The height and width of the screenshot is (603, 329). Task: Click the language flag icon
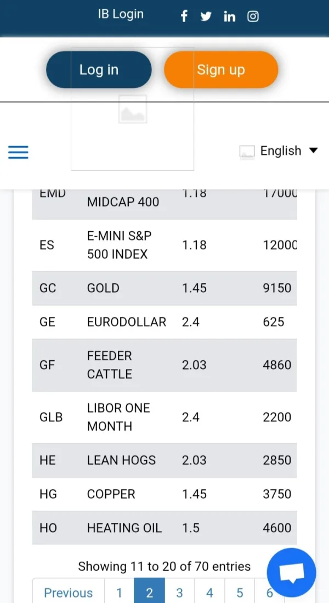pyautogui.click(x=247, y=152)
